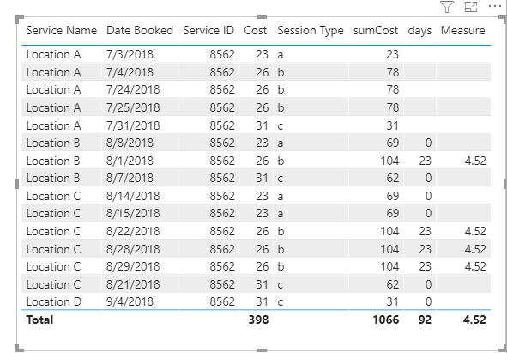Click the Session Type column header
Viewport: 507px width, 353px height.
(311, 31)
